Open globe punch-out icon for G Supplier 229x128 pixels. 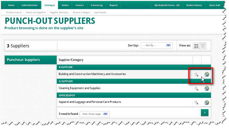click(x=207, y=88)
